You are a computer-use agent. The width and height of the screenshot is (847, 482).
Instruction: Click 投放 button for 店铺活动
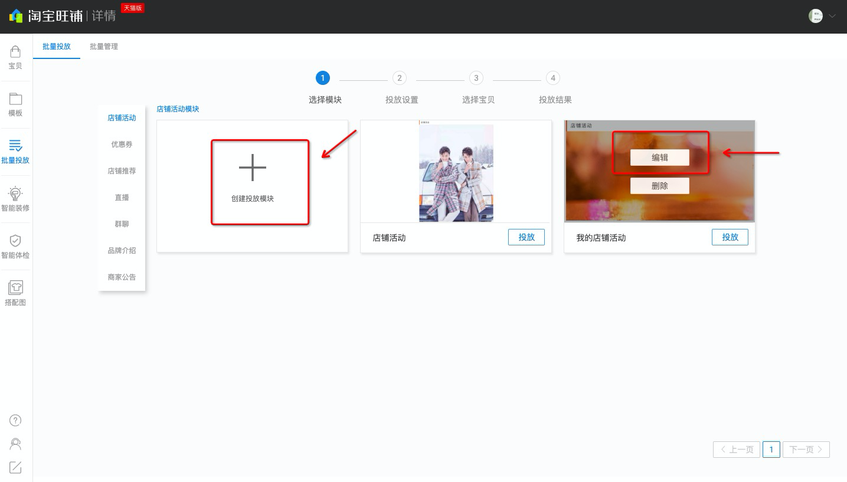click(526, 237)
